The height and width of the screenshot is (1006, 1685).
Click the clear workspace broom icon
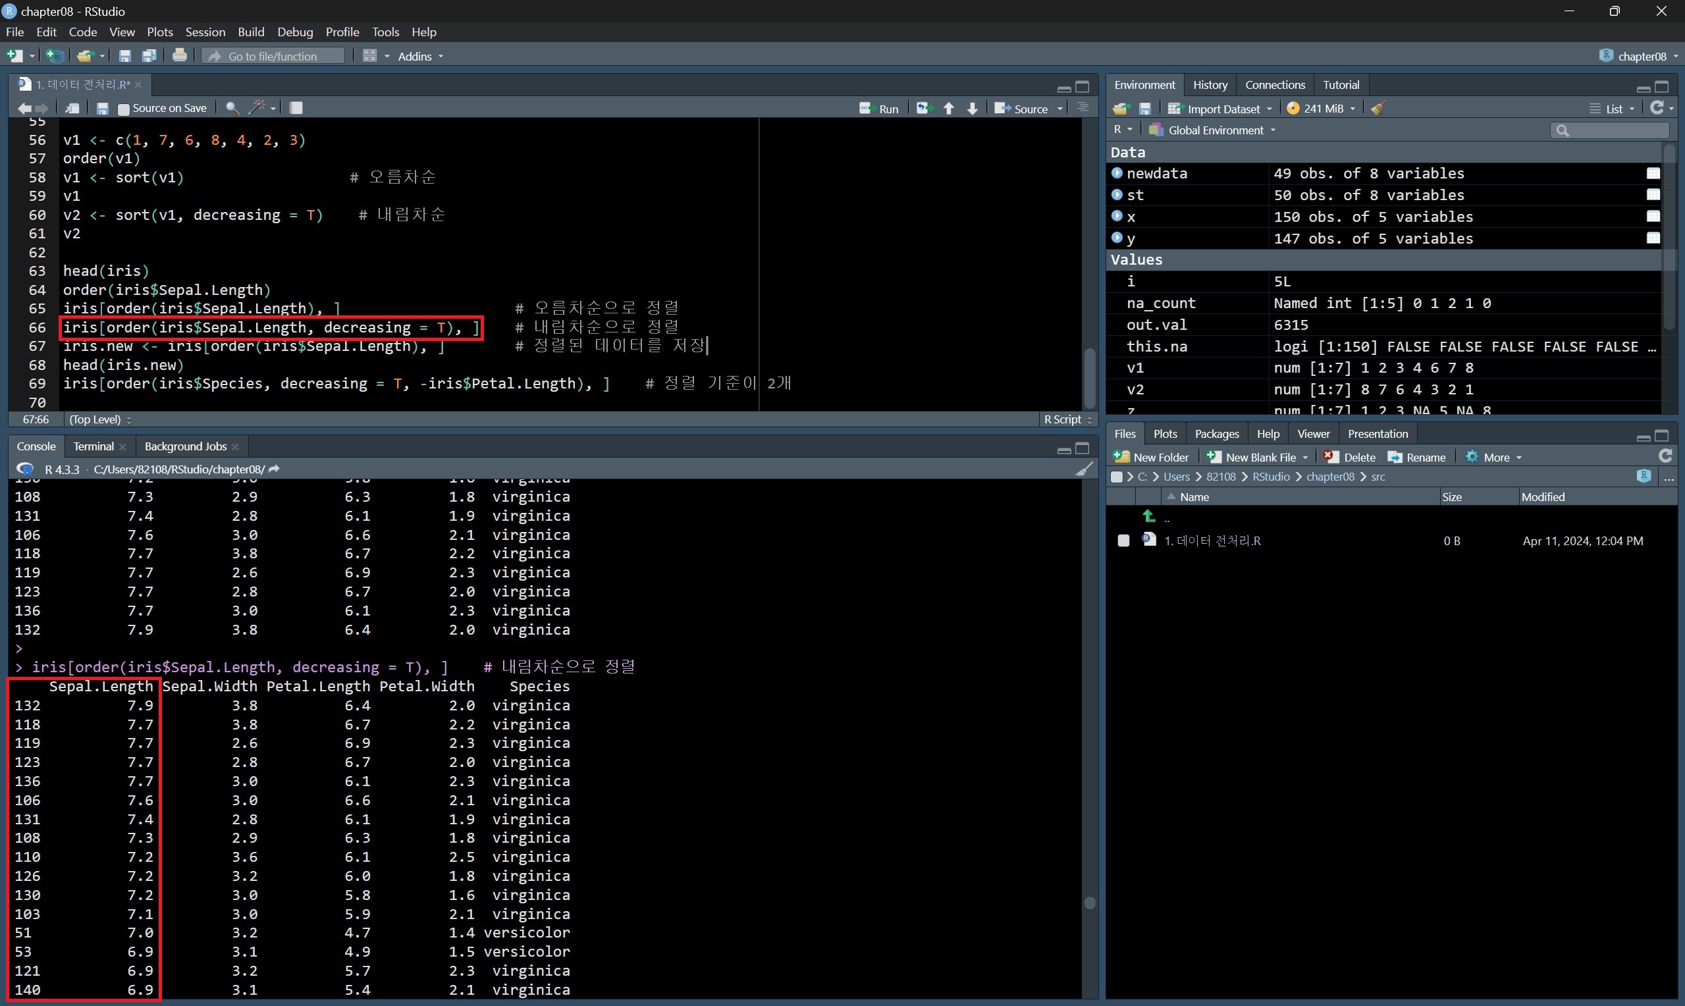1377,109
